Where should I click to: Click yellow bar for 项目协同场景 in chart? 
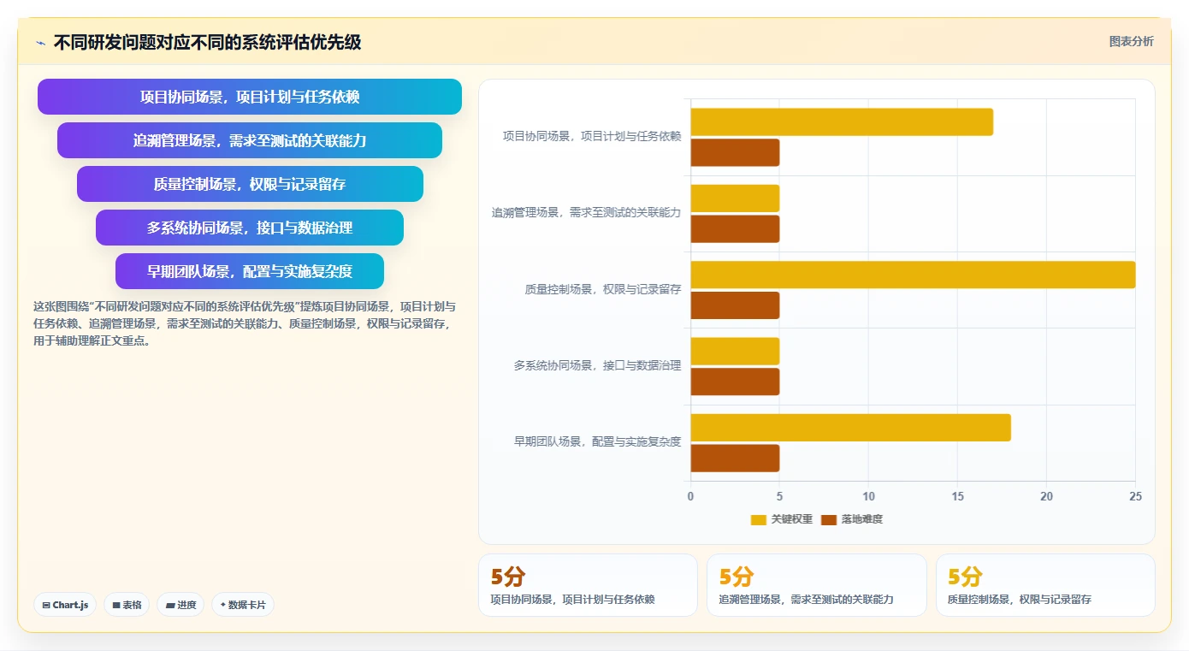[x=842, y=121]
